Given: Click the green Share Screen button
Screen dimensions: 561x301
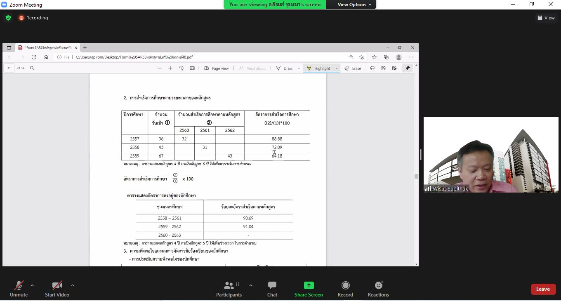Looking at the screenshot, I should (309, 289).
